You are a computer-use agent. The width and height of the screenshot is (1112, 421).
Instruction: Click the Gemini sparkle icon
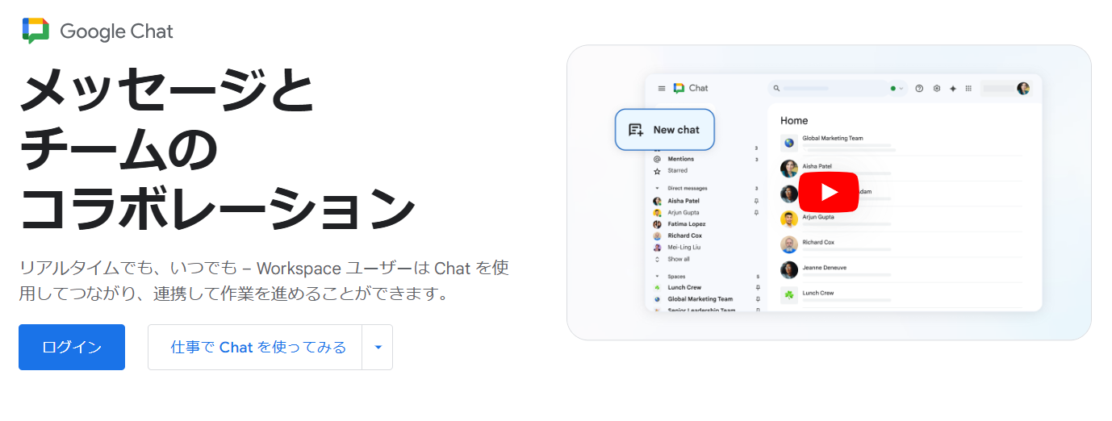pos(953,89)
